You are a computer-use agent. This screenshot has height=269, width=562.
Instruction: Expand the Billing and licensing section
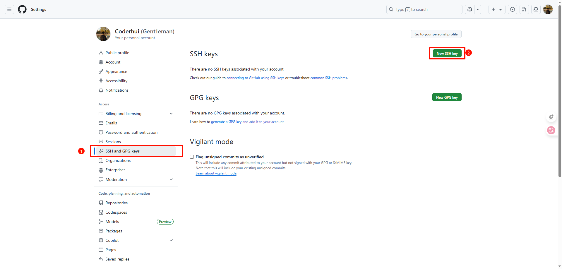171,114
